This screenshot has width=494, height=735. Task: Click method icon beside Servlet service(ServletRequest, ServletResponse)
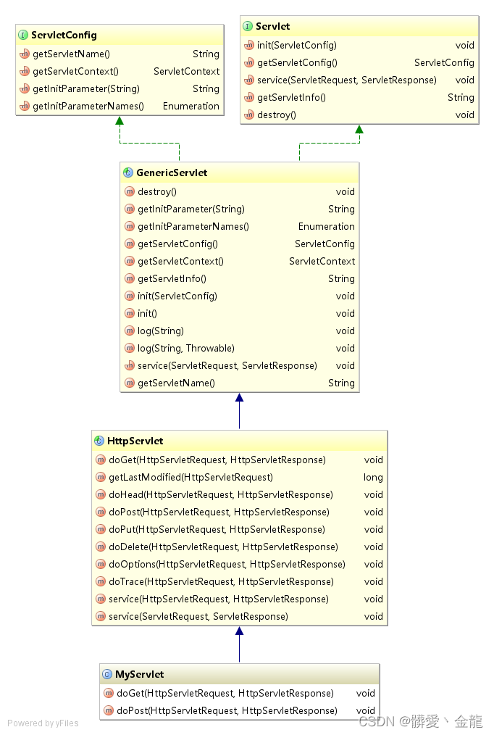tap(249, 80)
